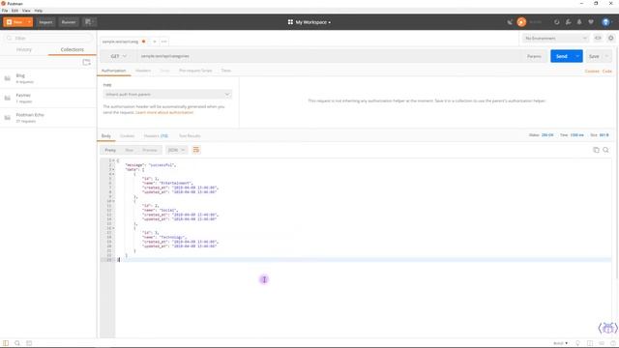Copy response body to clipboard icon

pos(596,150)
